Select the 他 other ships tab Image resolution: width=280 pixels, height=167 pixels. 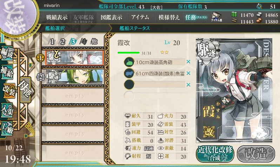[x=94, y=42]
